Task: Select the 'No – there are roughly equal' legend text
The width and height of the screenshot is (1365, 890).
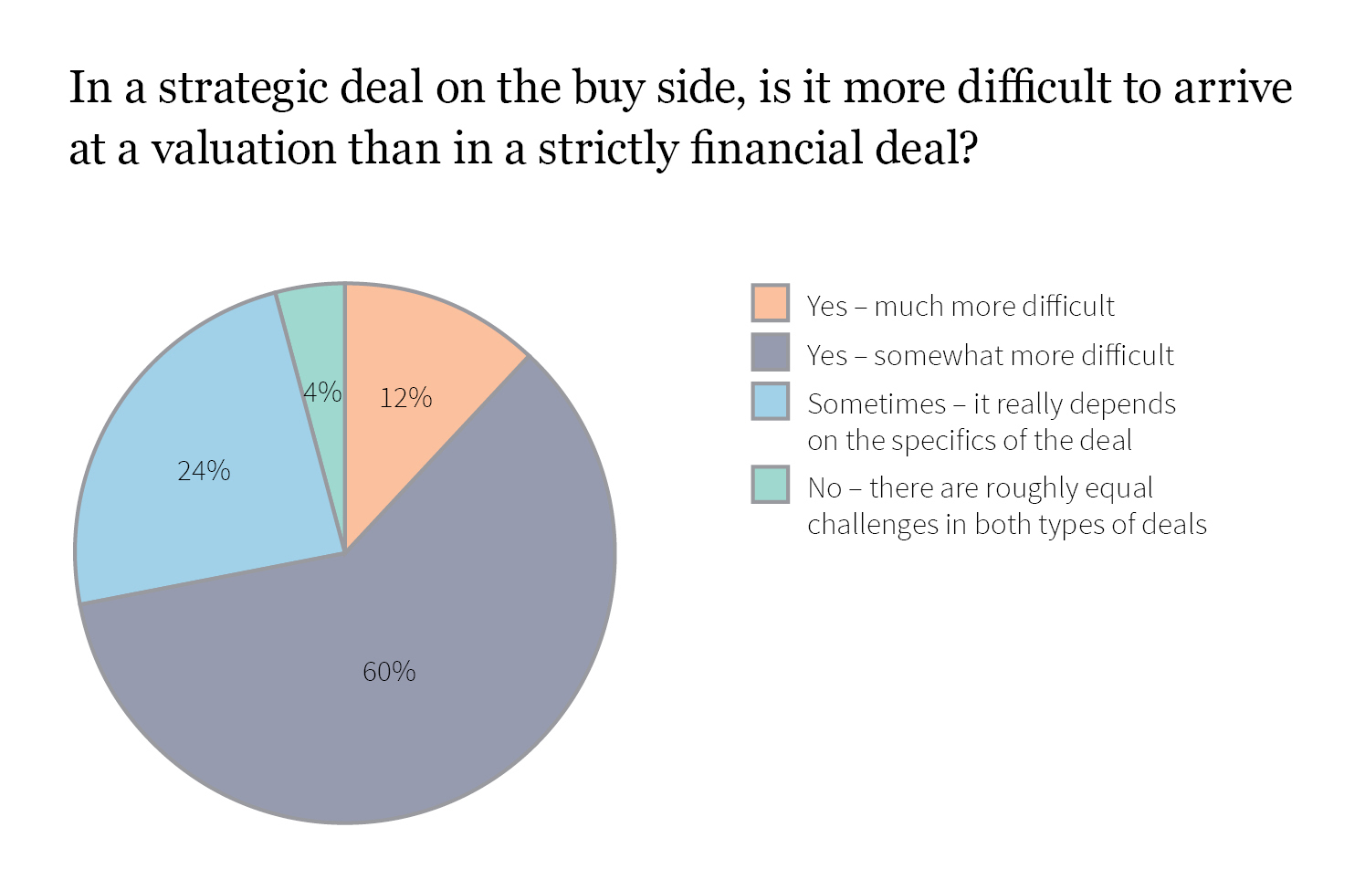Action: tap(980, 487)
